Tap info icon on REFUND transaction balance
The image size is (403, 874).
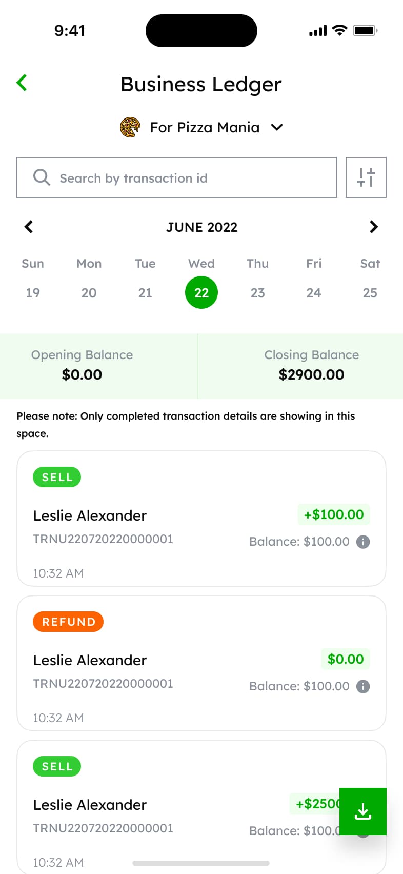click(363, 686)
